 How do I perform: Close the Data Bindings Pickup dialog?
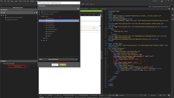coord(79,3)
